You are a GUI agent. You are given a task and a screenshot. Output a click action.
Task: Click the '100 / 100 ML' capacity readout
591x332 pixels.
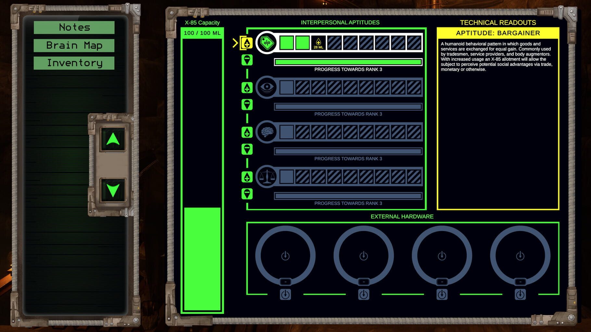click(x=202, y=33)
